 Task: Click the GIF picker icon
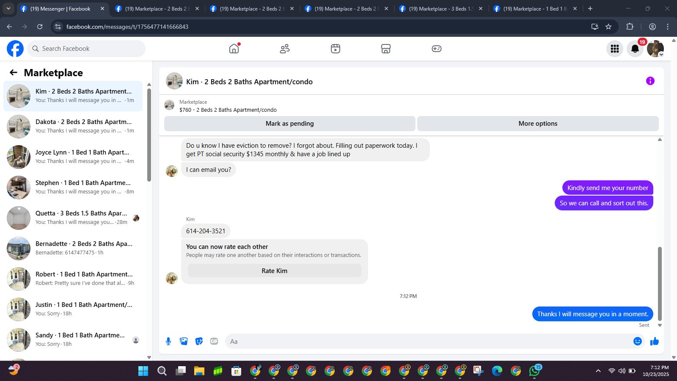[214, 341]
